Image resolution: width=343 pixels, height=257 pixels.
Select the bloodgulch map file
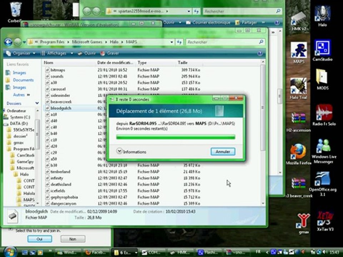click(61, 108)
